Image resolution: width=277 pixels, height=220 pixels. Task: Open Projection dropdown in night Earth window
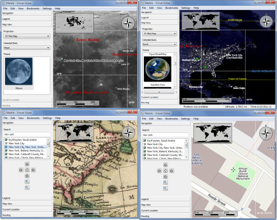tap(159, 34)
